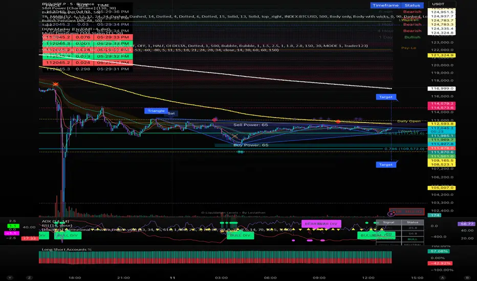Click the blue Status header beside Timeframe
This screenshot has width=477, height=281.
point(412,5)
